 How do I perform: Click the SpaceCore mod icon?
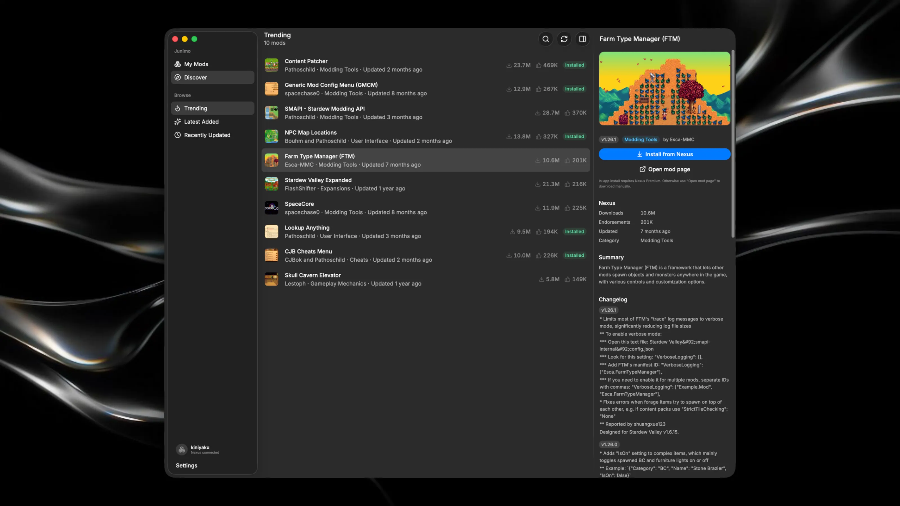[x=271, y=208]
